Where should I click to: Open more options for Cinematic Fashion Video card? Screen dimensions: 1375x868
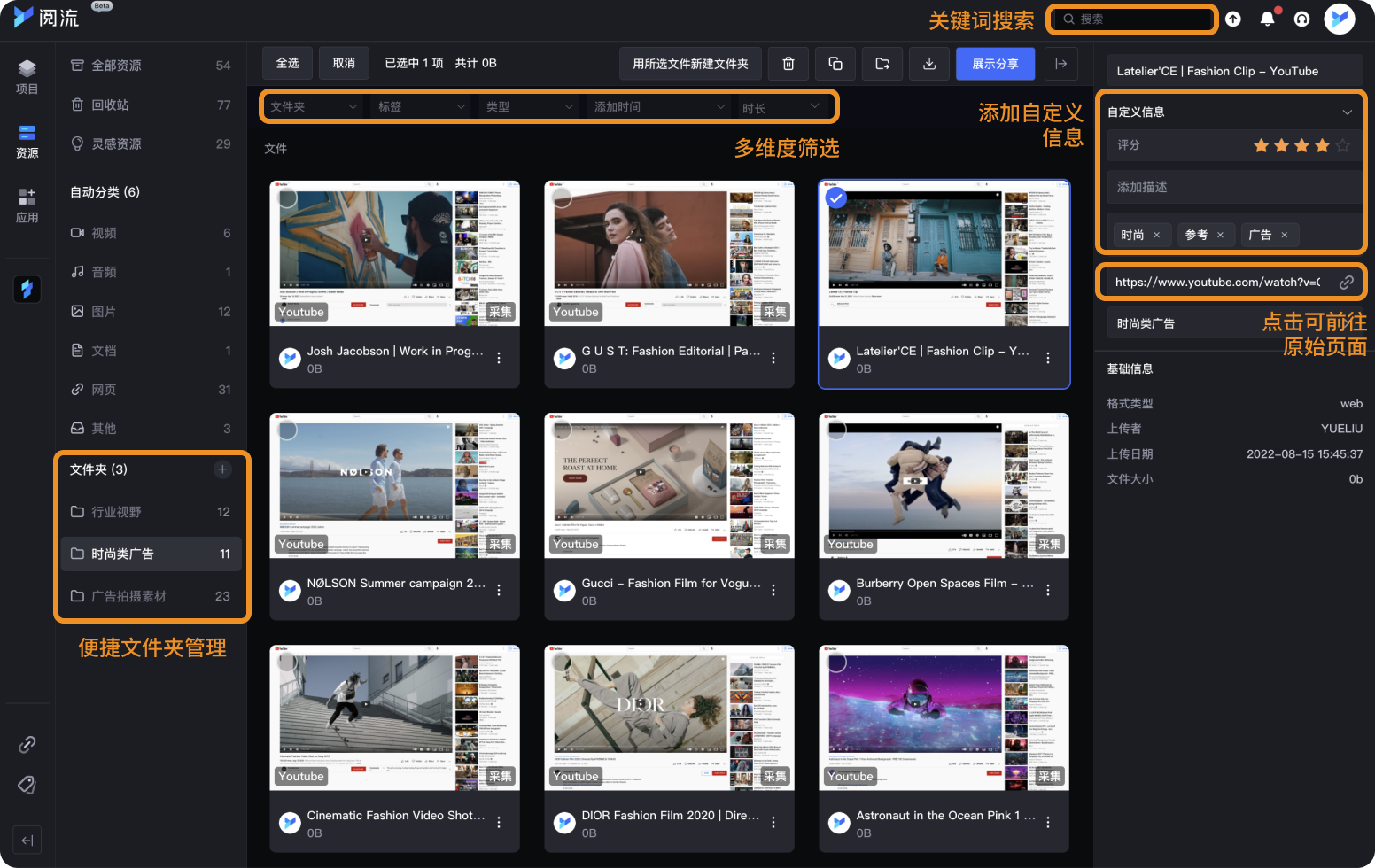[499, 822]
